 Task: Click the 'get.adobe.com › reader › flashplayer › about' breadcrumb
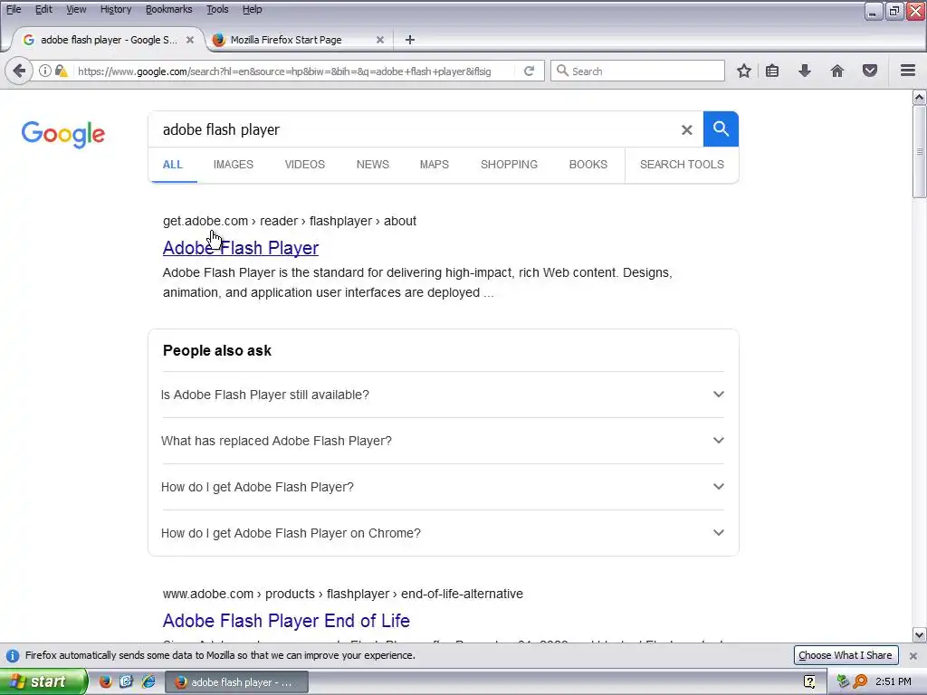coord(290,221)
